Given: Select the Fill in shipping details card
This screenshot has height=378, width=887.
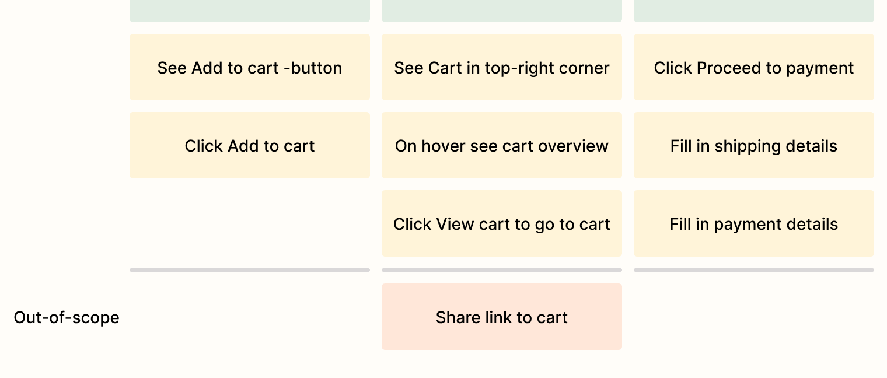Looking at the screenshot, I should pyautogui.click(x=754, y=145).
